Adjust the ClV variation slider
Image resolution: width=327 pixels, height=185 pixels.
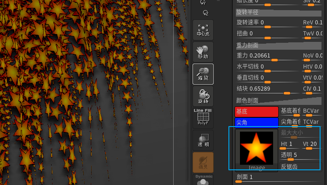click(312, 90)
